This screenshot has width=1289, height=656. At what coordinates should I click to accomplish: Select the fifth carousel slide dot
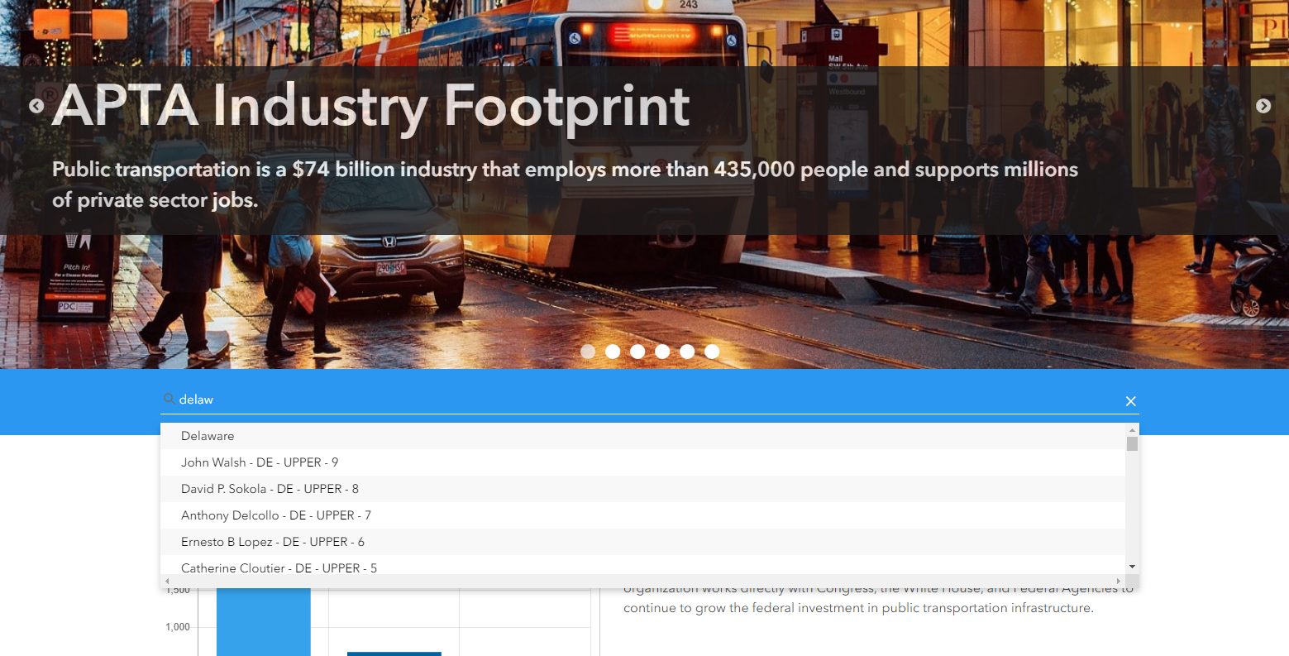coord(687,352)
